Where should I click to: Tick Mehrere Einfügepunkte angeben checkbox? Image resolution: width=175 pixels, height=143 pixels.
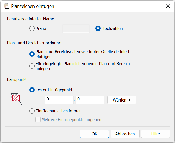click(38, 120)
